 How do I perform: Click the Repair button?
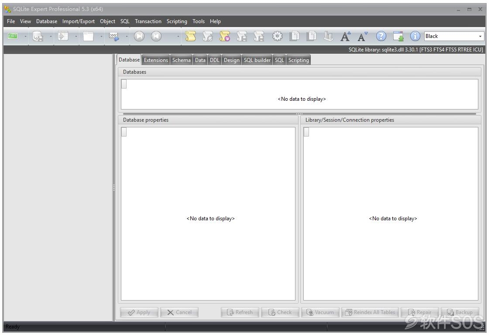pyautogui.click(x=419, y=312)
